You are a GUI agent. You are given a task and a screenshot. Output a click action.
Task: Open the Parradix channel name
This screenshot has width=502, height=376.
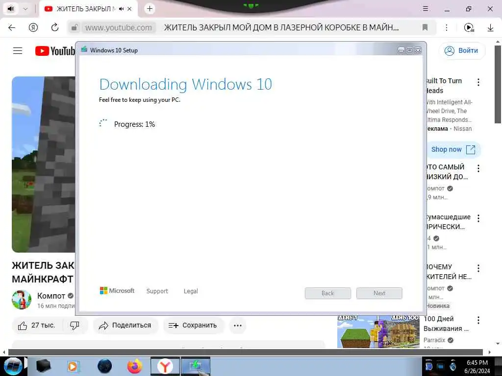(434, 340)
